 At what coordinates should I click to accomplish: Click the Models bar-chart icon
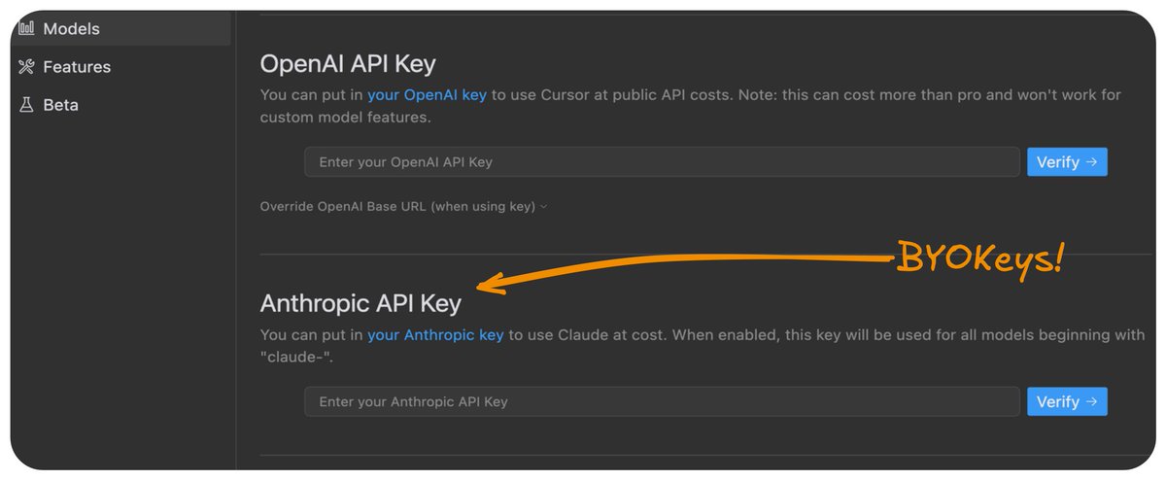(x=26, y=29)
